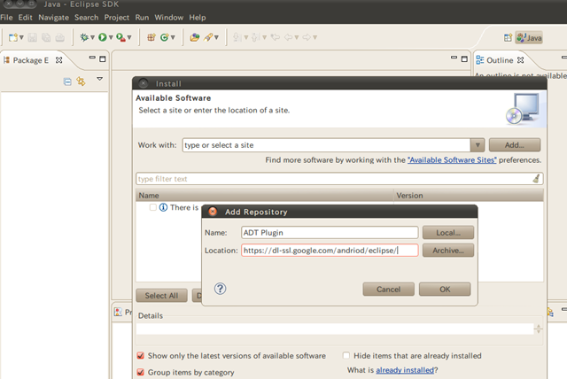Click Collapse All in Package Explorer
Image resolution: width=567 pixels, height=379 pixels.
(67, 81)
